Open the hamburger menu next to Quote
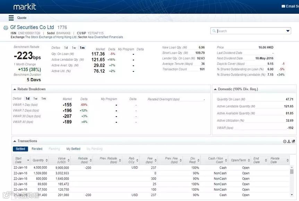This screenshot has height=201, width=299. (11, 18)
